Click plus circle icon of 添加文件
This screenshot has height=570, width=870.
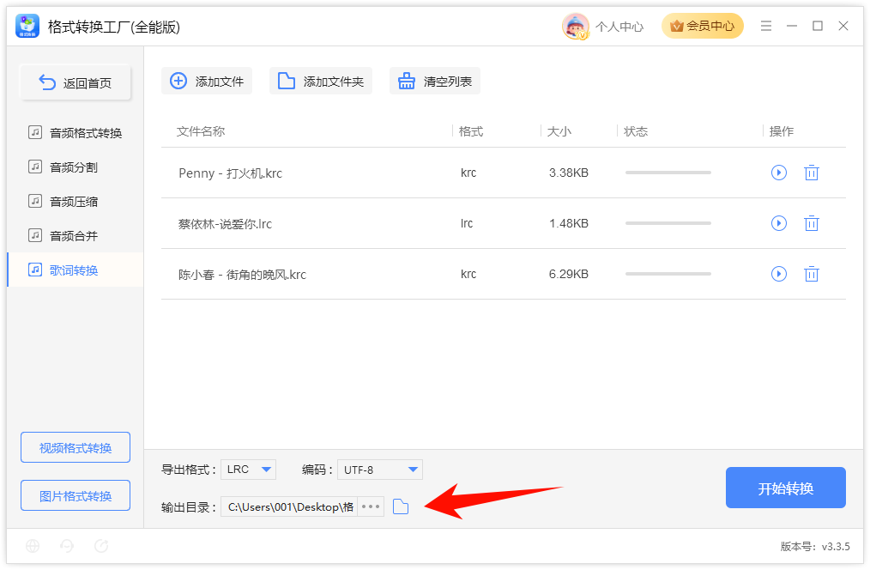pyautogui.click(x=178, y=81)
